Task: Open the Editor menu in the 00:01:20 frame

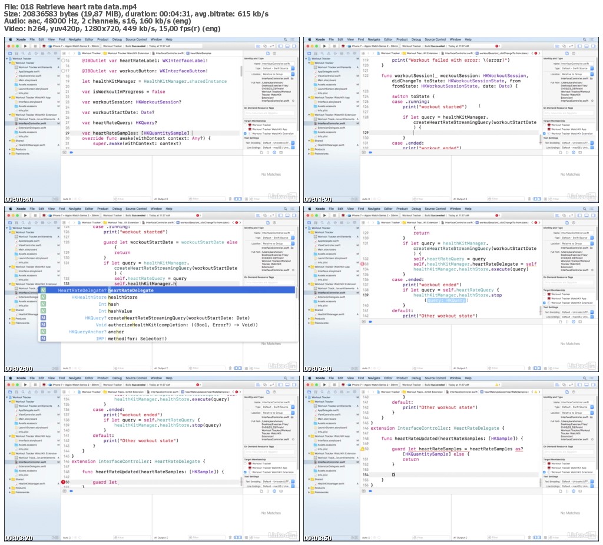Action: pos(389,39)
